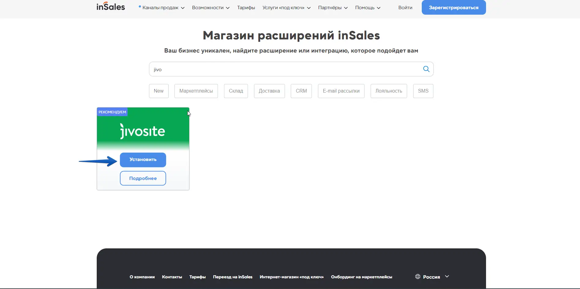Viewport: 580px width, 289px height.
Task: Expand the Каналы продаж dropdown
Action: click(162, 8)
